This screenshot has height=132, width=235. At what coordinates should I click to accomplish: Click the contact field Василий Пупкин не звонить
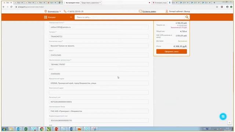click(99, 46)
